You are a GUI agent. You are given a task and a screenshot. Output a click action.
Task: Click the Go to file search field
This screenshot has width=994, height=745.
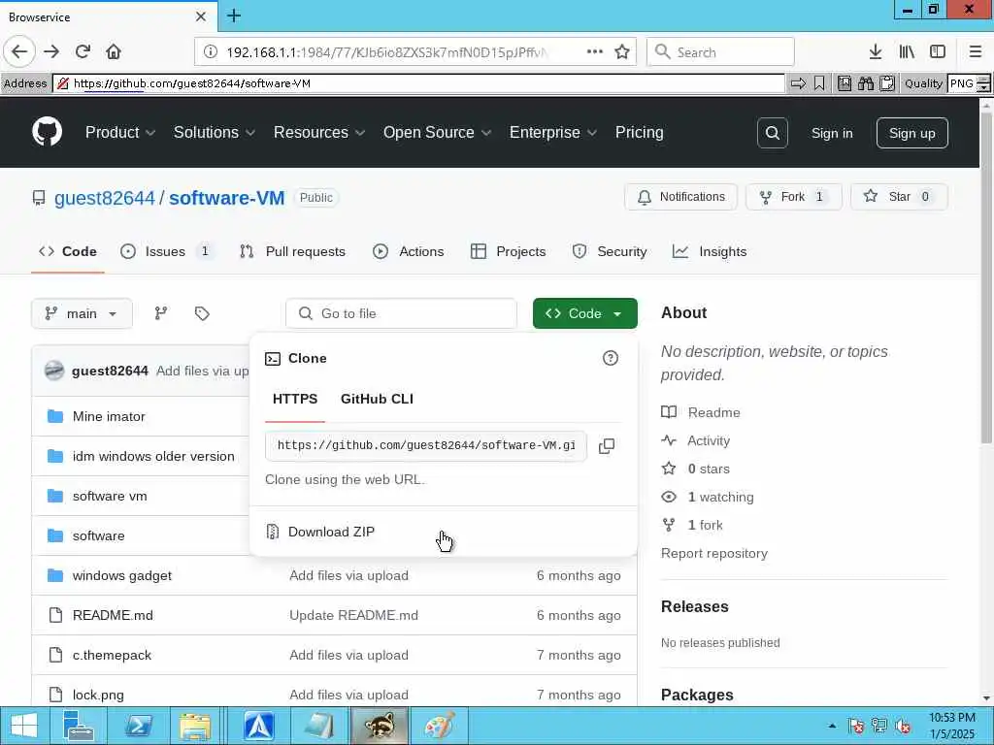coord(401,313)
